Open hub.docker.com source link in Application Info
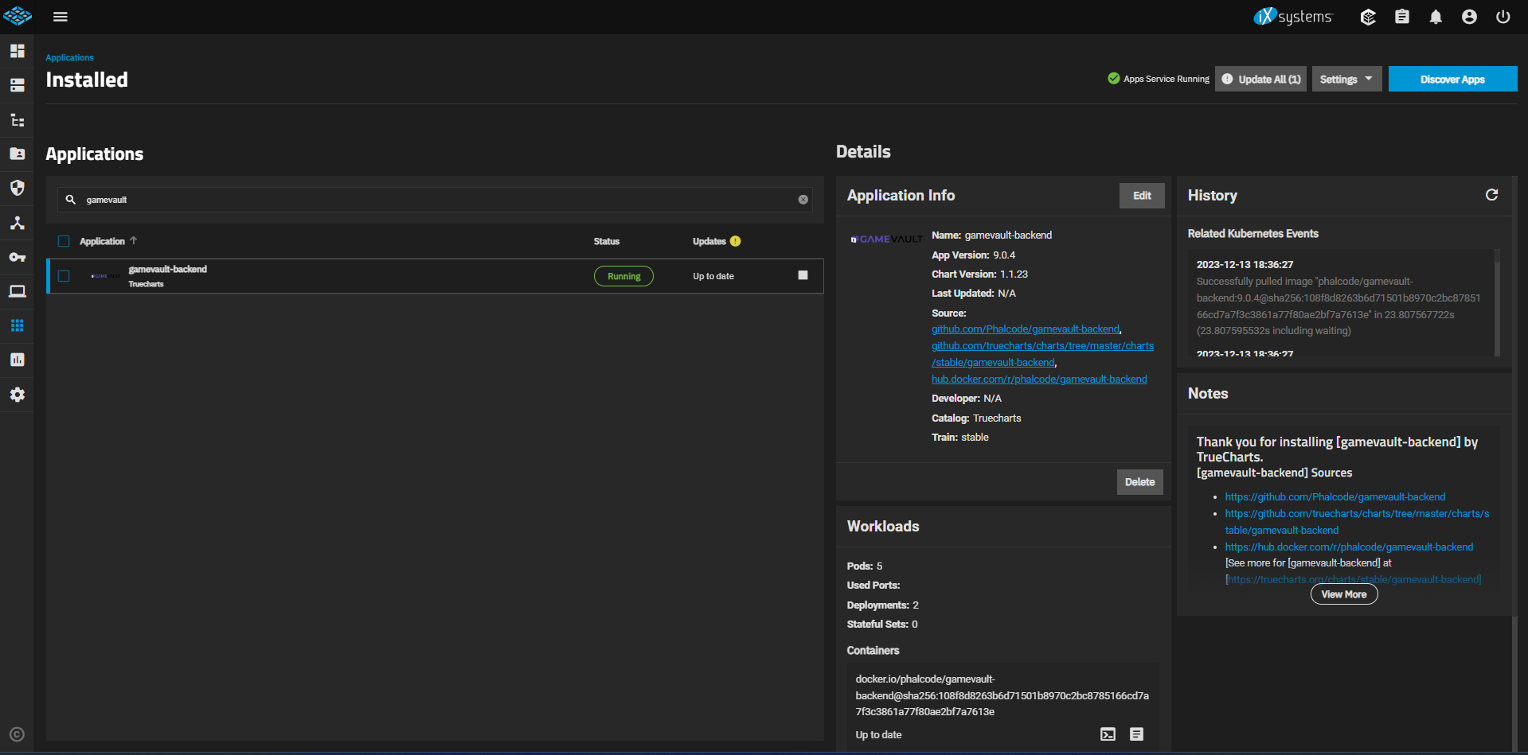This screenshot has width=1528, height=755. click(1039, 379)
